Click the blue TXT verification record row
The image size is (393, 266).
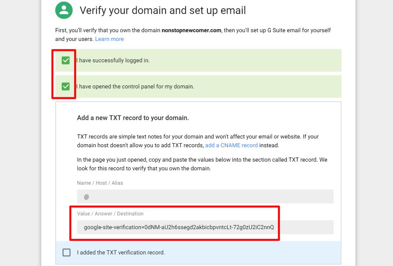click(x=196, y=252)
